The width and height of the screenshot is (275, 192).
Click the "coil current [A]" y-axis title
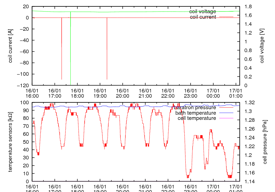click(x=11, y=46)
